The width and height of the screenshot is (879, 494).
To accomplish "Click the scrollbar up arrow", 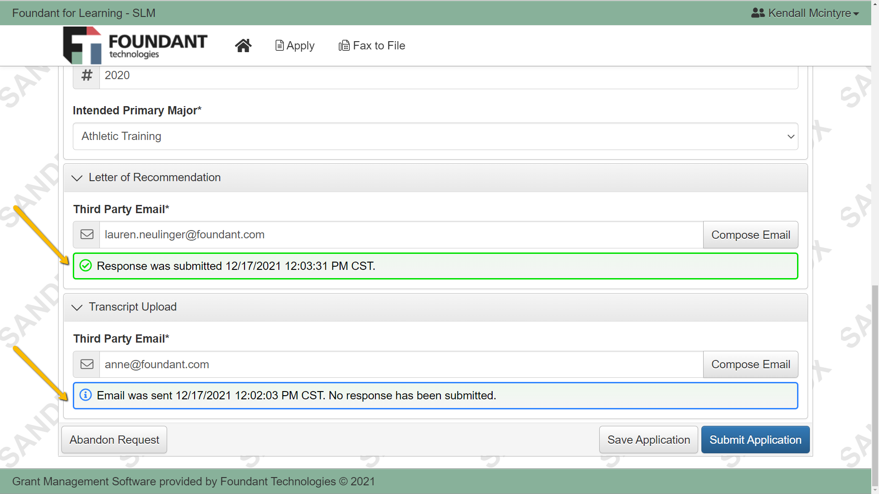I will point(875,4).
